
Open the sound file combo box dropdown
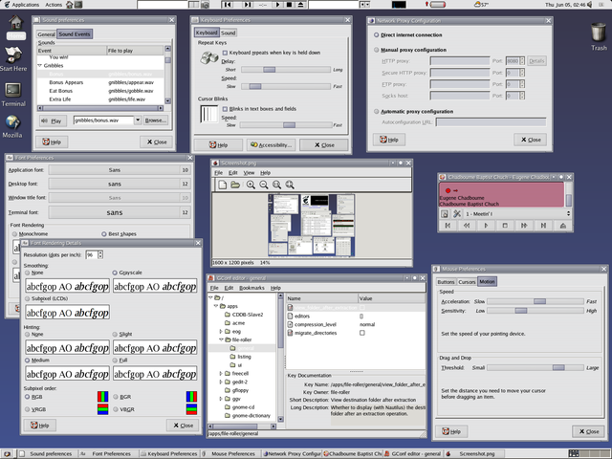138,120
